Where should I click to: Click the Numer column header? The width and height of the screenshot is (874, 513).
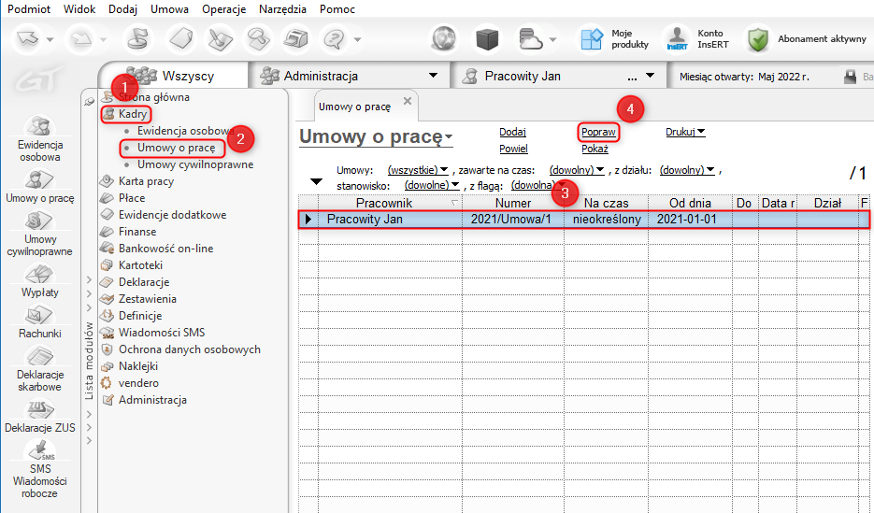(x=513, y=203)
